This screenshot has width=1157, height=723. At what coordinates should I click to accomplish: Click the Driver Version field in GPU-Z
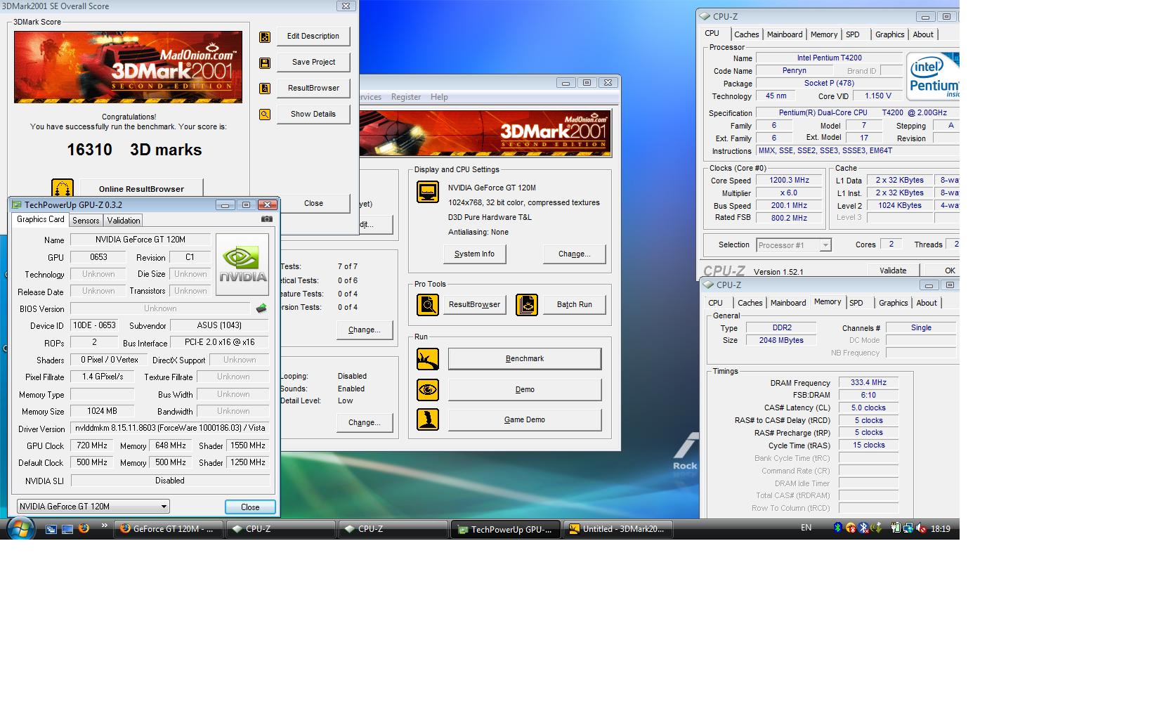point(170,428)
